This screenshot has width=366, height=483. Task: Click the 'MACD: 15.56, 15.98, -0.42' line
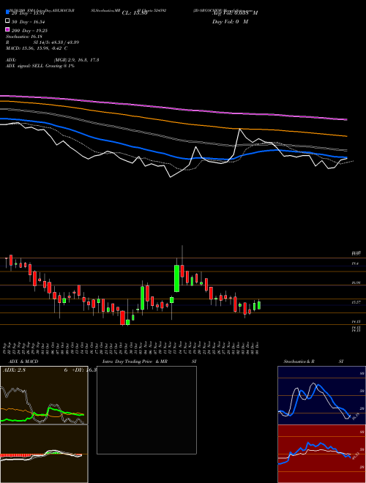tap(35, 48)
